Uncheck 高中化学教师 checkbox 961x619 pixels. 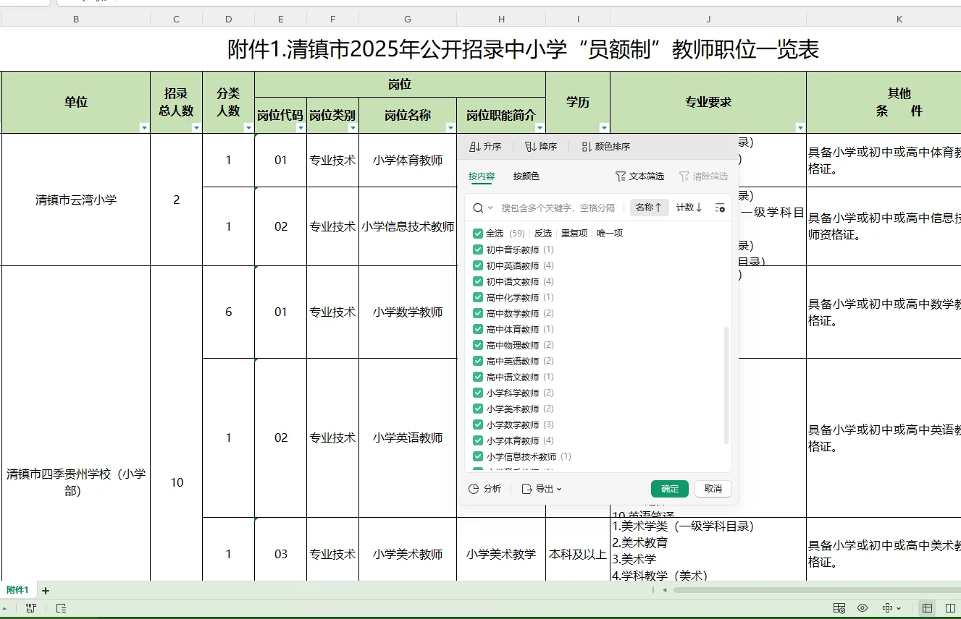click(478, 297)
